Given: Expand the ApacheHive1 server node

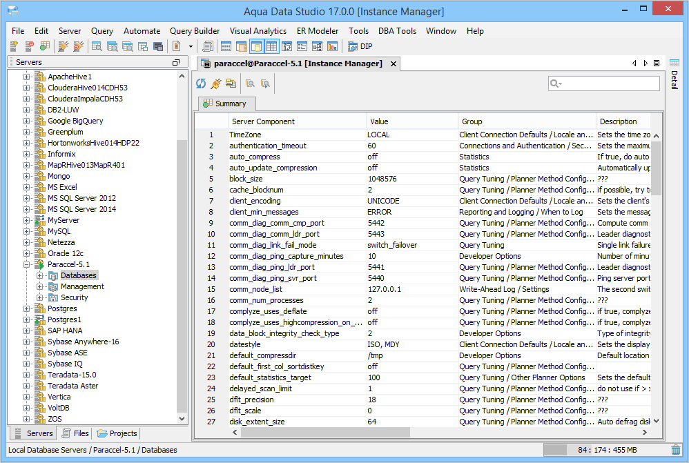Looking at the screenshot, I should click(x=26, y=77).
